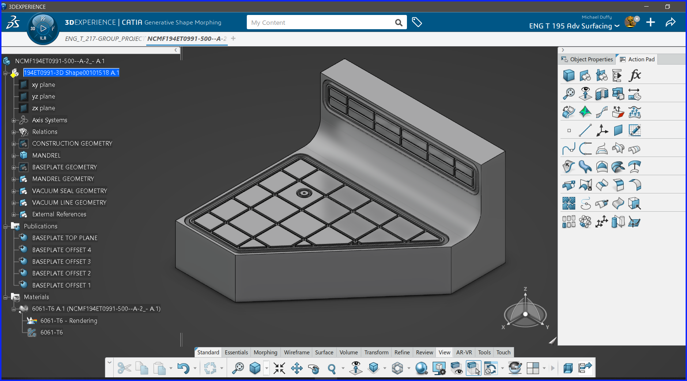Screen dimensions: 687x381
Task: Collapse the right Action Pad panel chevron
Action: 563,50
